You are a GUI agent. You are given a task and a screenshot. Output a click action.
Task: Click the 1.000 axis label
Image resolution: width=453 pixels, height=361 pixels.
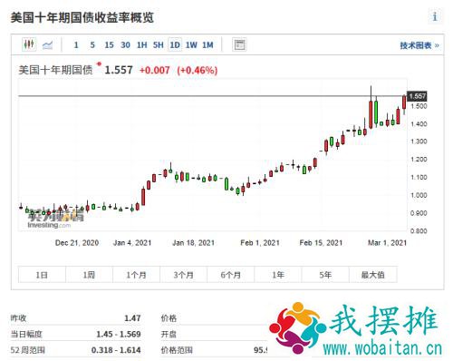click(419, 195)
